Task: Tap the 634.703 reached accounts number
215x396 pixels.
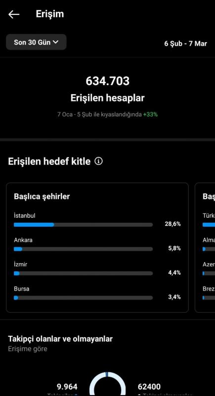Action: pos(108,81)
